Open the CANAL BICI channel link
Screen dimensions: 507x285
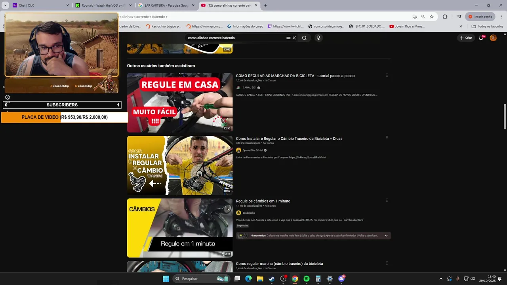tap(250, 87)
